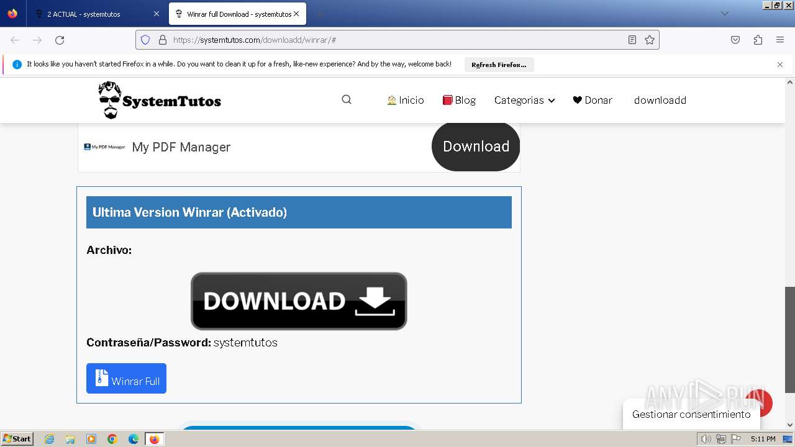
Task: Open the My PDF Manager ad text
Action: pyautogui.click(x=181, y=147)
